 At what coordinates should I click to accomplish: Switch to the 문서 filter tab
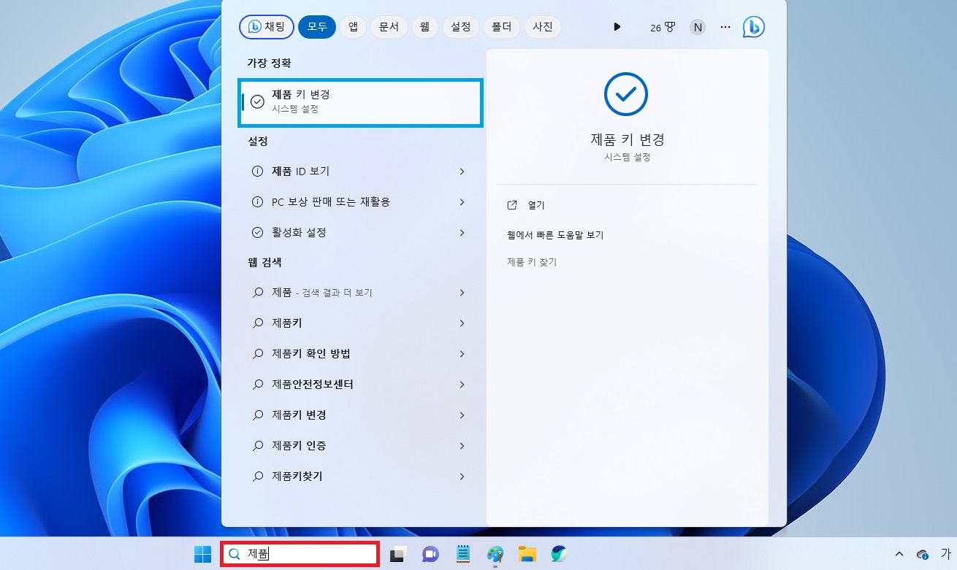click(x=389, y=27)
